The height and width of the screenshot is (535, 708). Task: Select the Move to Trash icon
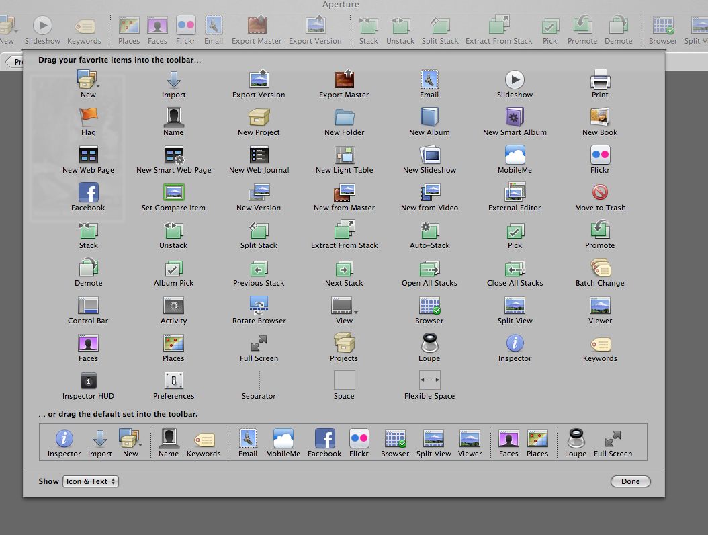point(600,192)
